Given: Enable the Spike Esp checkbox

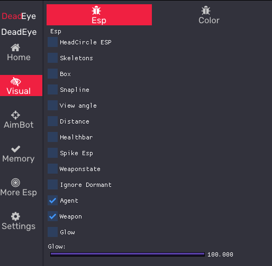Looking at the screenshot, I should pyautogui.click(x=52, y=153).
